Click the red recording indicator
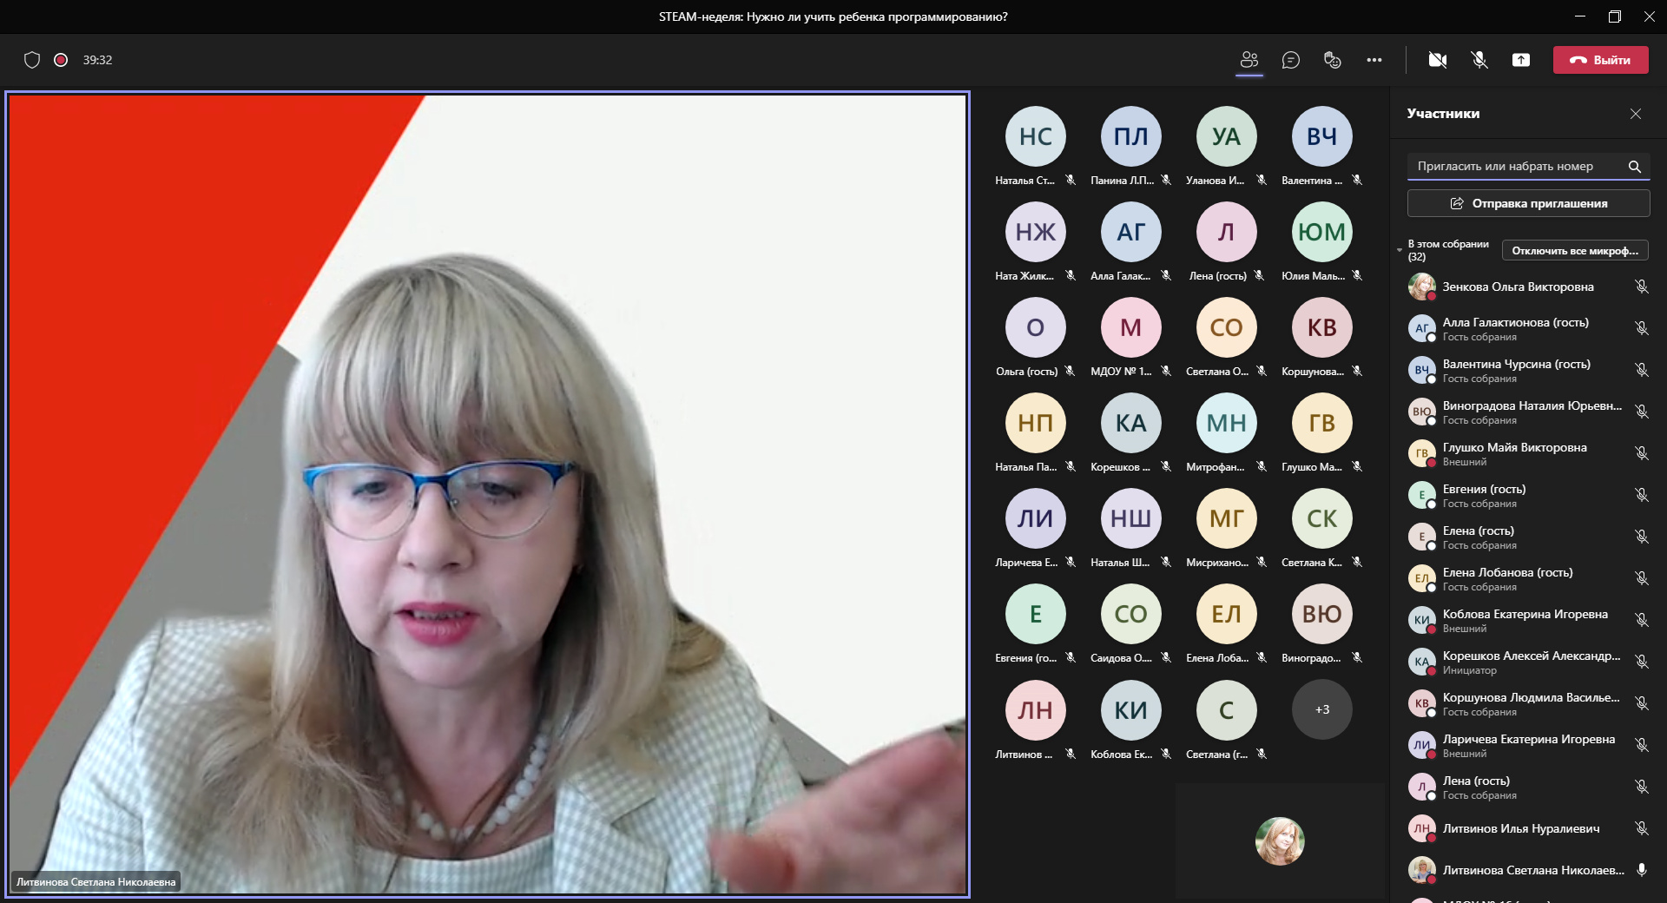This screenshot has width=1667, height=903. click(x=61, y=60)
